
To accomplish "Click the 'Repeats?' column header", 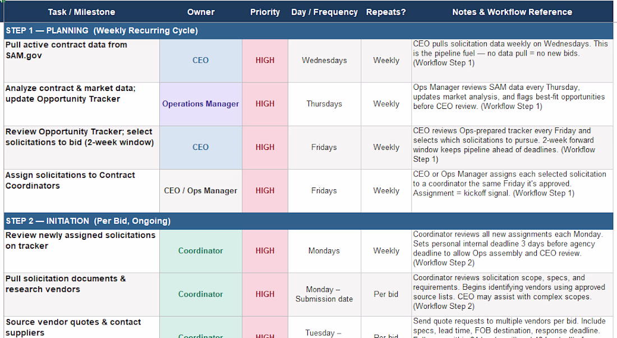I will pyautogui.click(x=386, y=12).
